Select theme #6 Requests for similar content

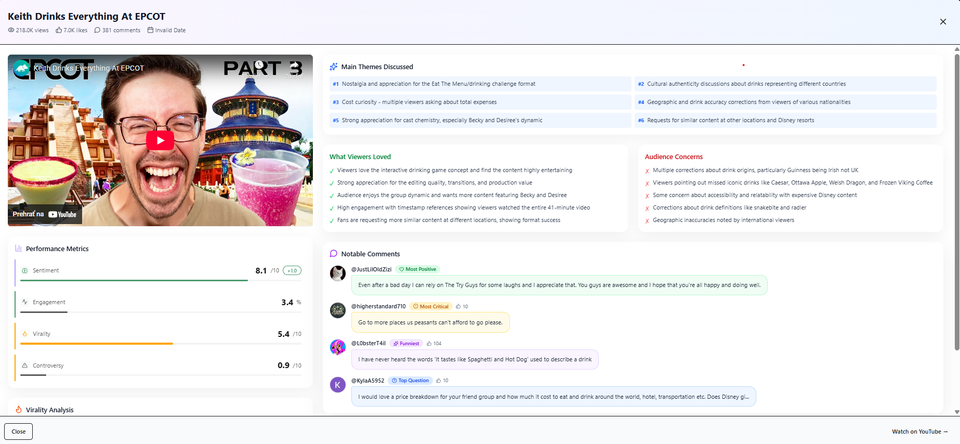point(785,120)
